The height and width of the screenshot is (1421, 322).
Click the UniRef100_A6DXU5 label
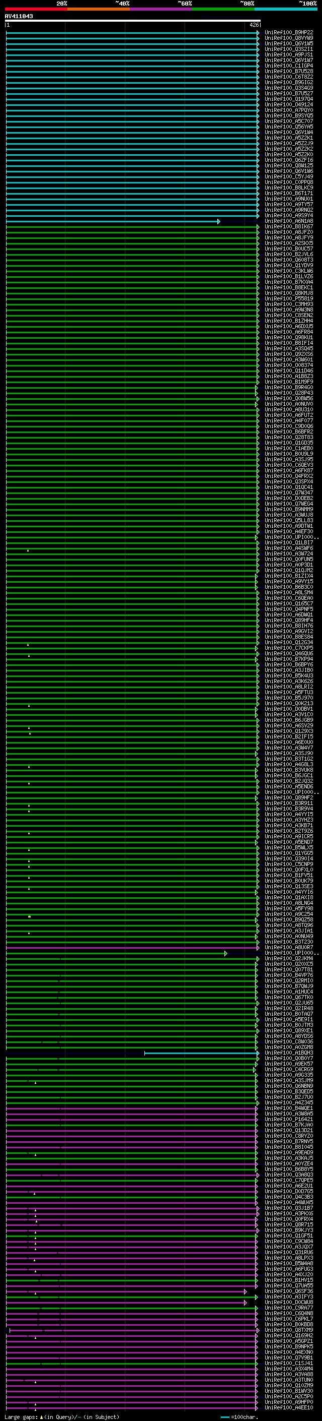[x=289, y=327]
